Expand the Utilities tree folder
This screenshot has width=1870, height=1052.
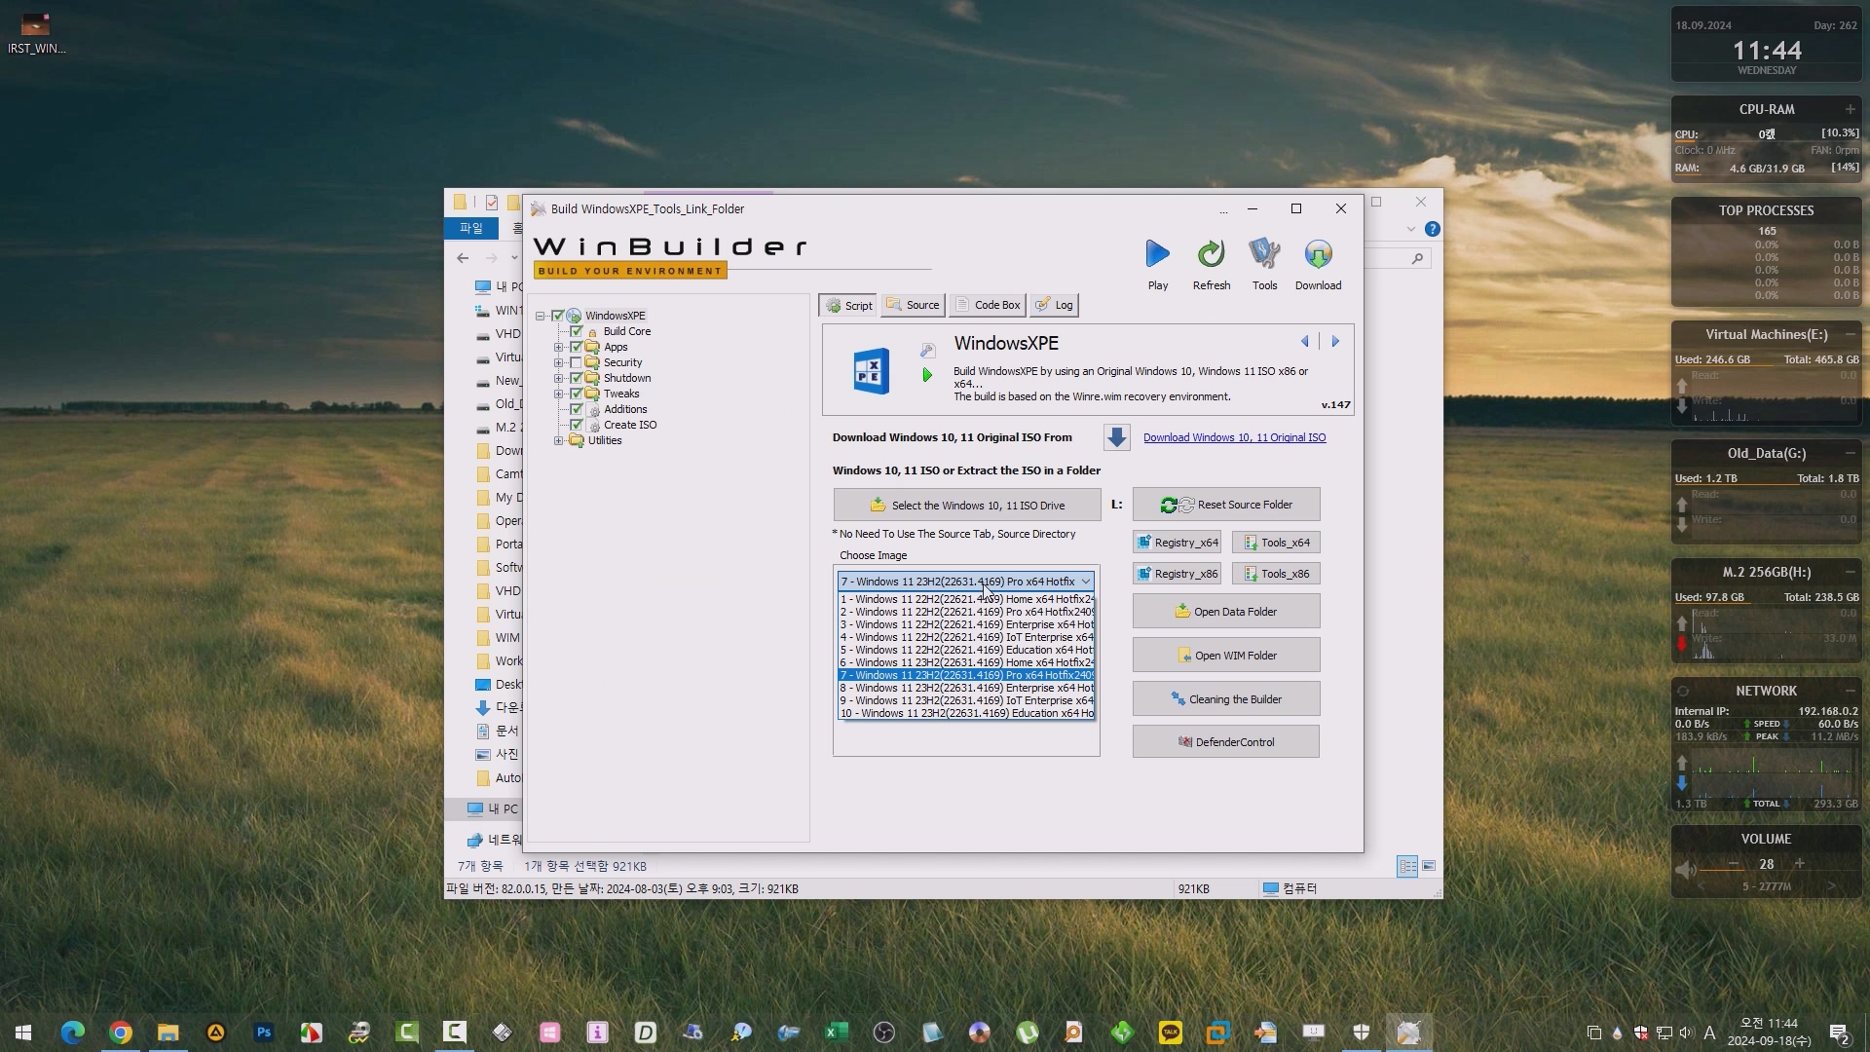559,440
